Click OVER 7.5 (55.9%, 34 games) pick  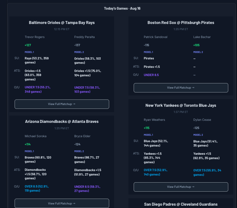[207, 173]
